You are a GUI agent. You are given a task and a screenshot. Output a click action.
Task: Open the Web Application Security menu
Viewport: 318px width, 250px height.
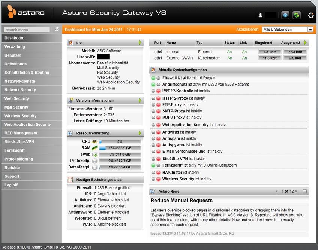coord(32,125)
